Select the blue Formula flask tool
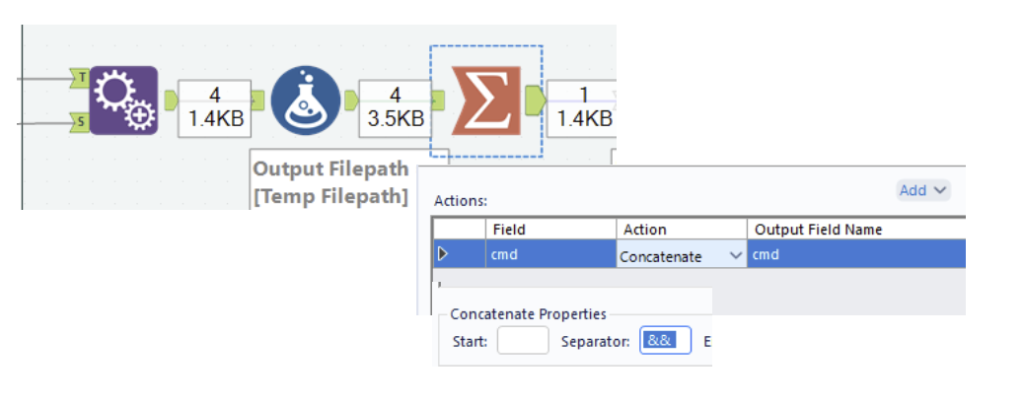 306,100
